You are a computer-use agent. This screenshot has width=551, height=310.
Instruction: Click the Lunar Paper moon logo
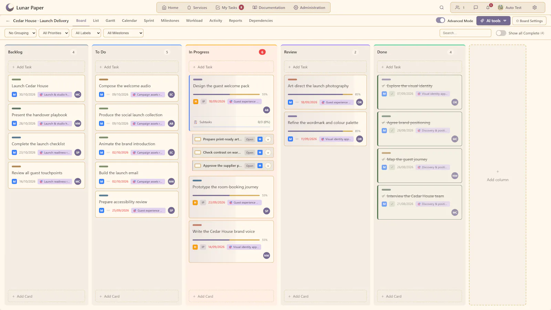click(x=10, y=8)
